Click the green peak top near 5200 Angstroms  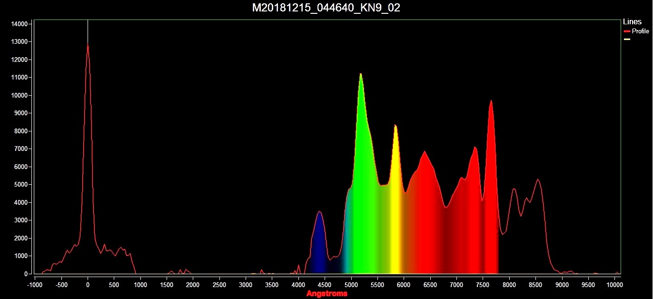[x=361, y=75]
